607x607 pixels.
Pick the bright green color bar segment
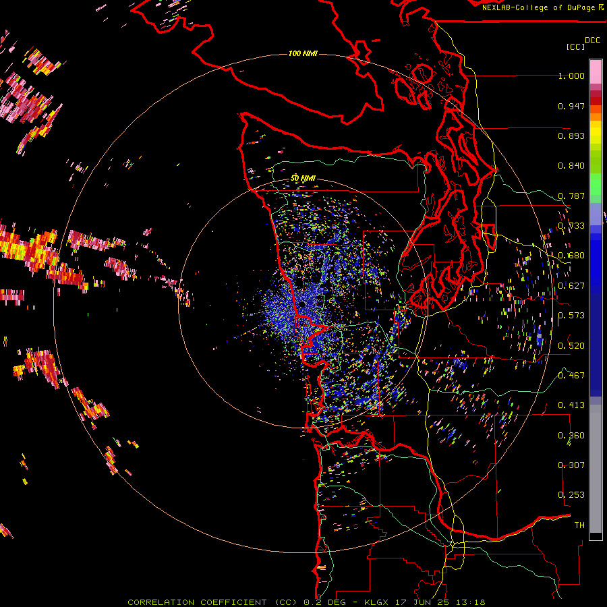coord(596,184)
